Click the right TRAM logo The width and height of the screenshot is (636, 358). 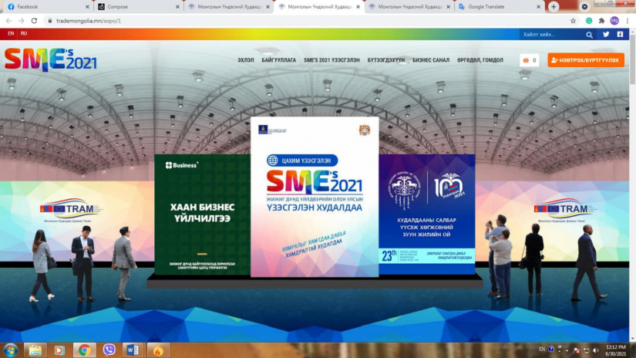tap(564, 210)
